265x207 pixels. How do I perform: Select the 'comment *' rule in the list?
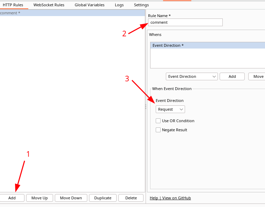(x=72, y=13)
